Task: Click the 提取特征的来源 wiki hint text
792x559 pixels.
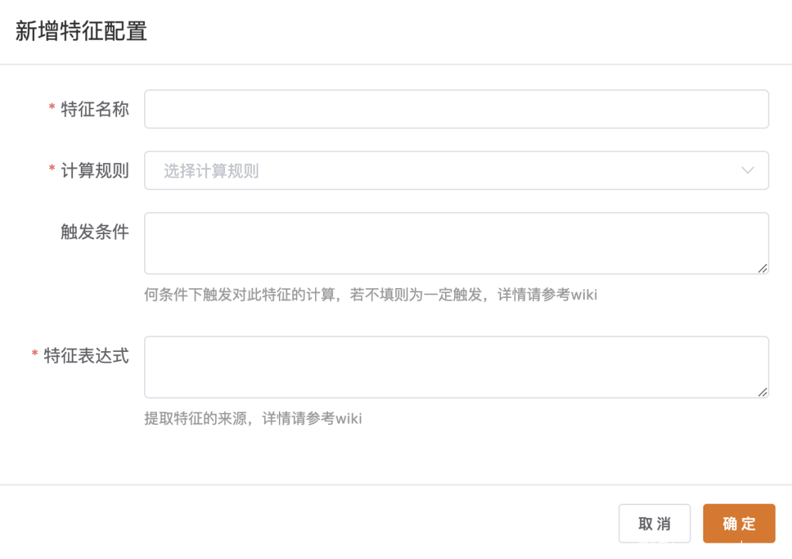Action: 253,419
